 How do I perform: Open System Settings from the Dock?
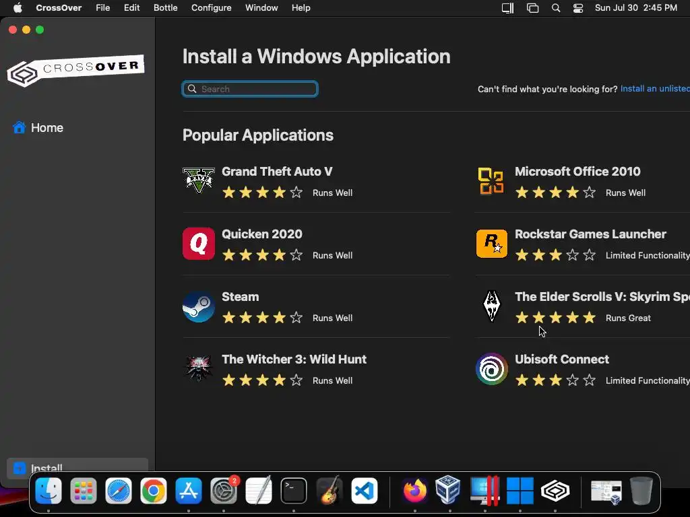(224, 491)
